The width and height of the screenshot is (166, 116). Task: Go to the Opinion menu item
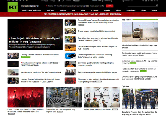point(118,10)
